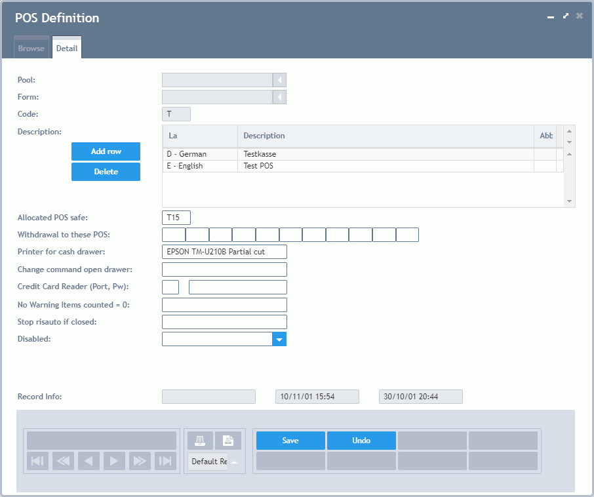Click the 30/10/01 20:44 record info field
The image size is (594, 497).
[420, 397]
